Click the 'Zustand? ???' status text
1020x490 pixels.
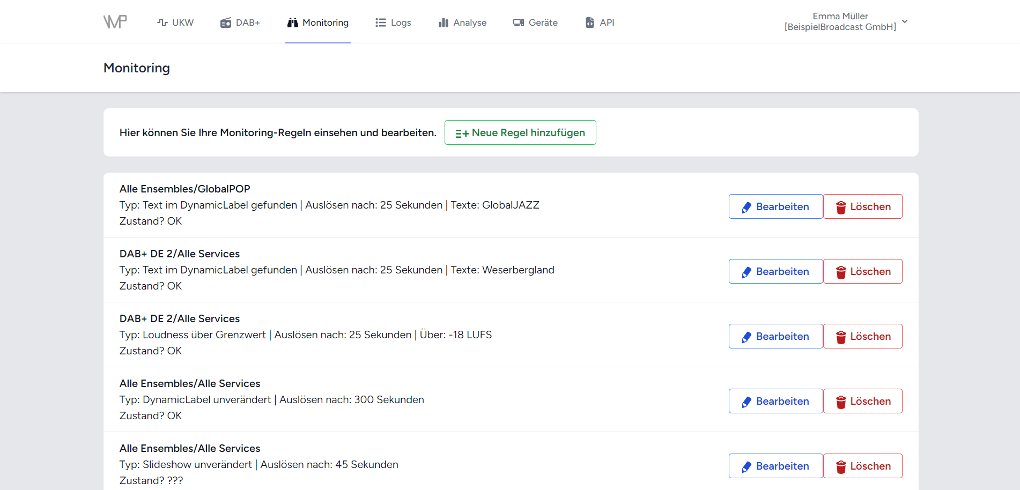point(151,480)
